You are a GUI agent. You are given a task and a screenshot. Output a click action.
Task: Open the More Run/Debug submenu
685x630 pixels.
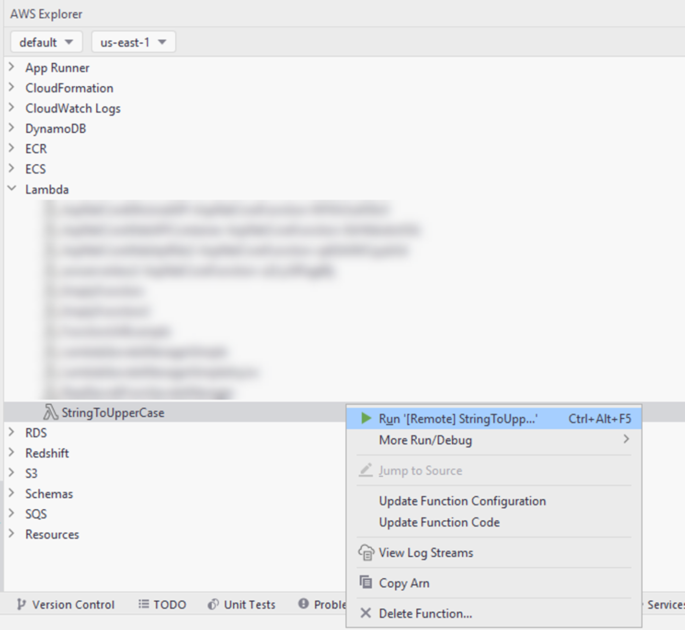tap(494, 440)
